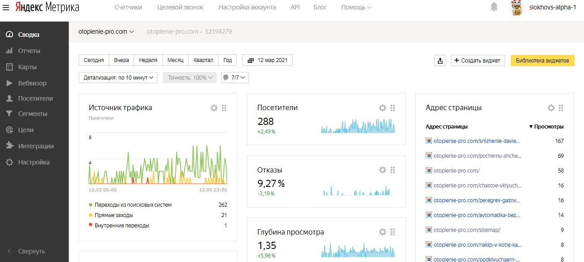Click the Сводка dashboard icon in sidebar
The width and height of the screenshot is (584, 262).
pyautogui.click(x=9, y=35)
